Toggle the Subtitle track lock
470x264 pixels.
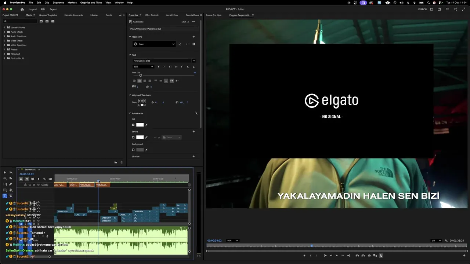25,185
